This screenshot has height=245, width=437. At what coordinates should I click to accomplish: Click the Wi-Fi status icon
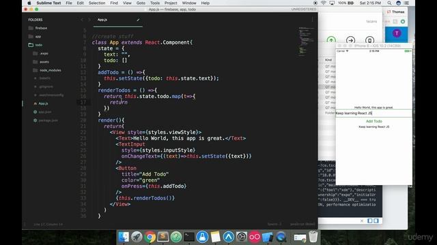pyautogui.click(x=323, y=3)
